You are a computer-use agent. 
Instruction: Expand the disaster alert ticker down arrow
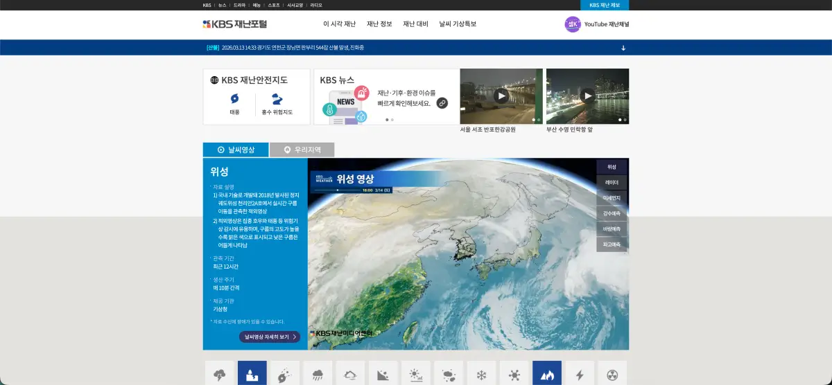(x=623, y=48)
